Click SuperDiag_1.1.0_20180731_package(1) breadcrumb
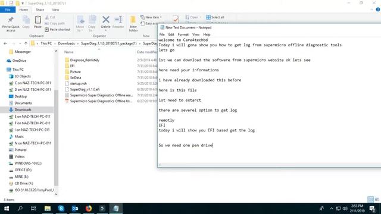Screen dimensions: 381x214 [109, 43]
